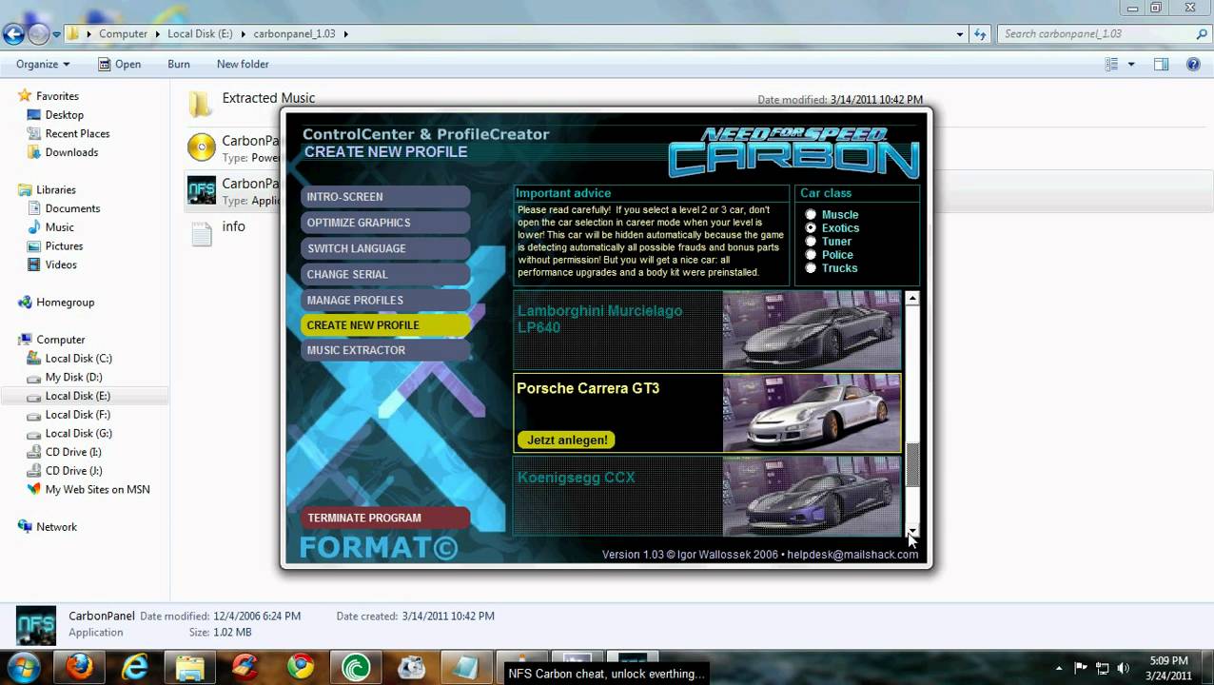Show hidden system tray icons
This screenshot has height=685, width=1214.
tap(1059, 668)
